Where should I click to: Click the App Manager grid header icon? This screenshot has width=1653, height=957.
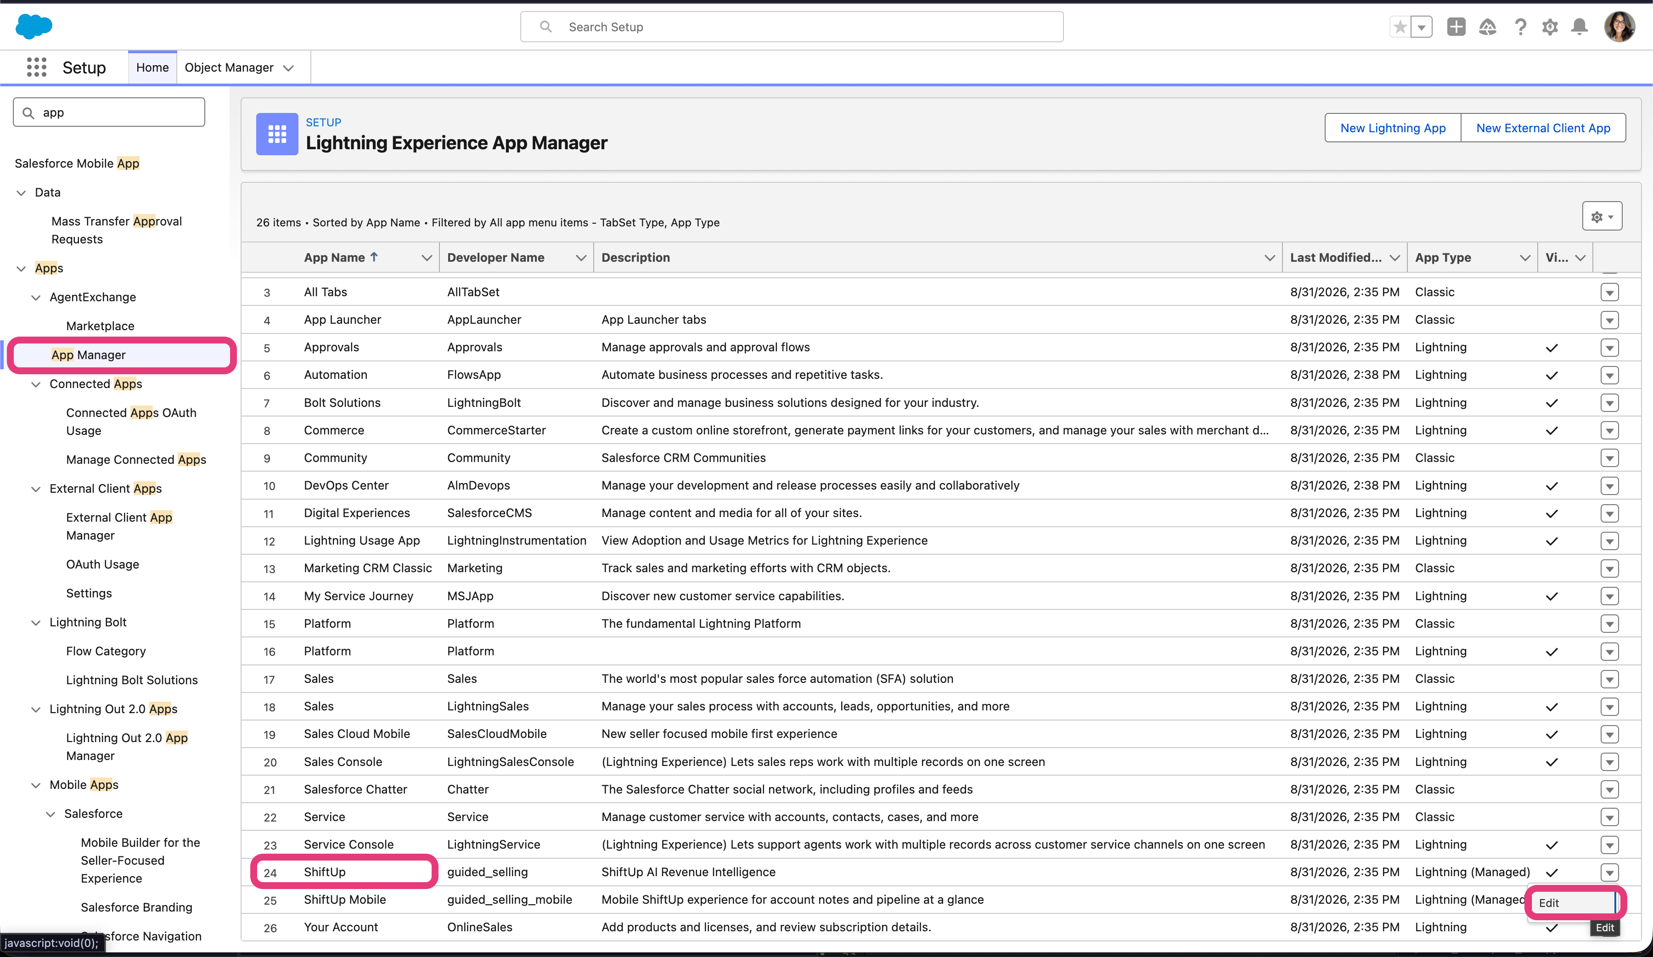(277, 134)
